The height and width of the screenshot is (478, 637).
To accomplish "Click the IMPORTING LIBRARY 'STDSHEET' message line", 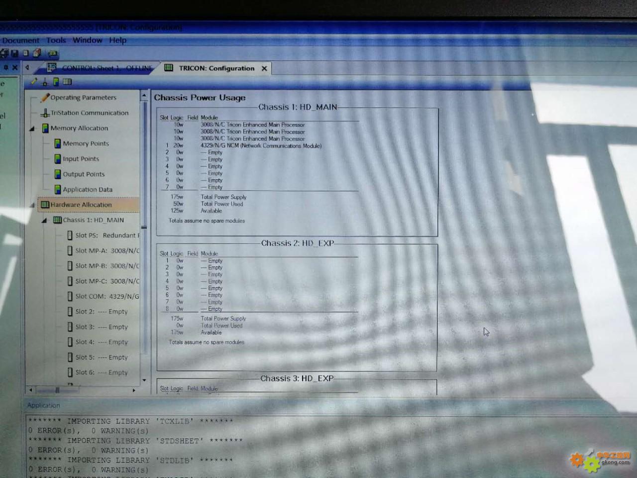I will [x=135, y=441].
